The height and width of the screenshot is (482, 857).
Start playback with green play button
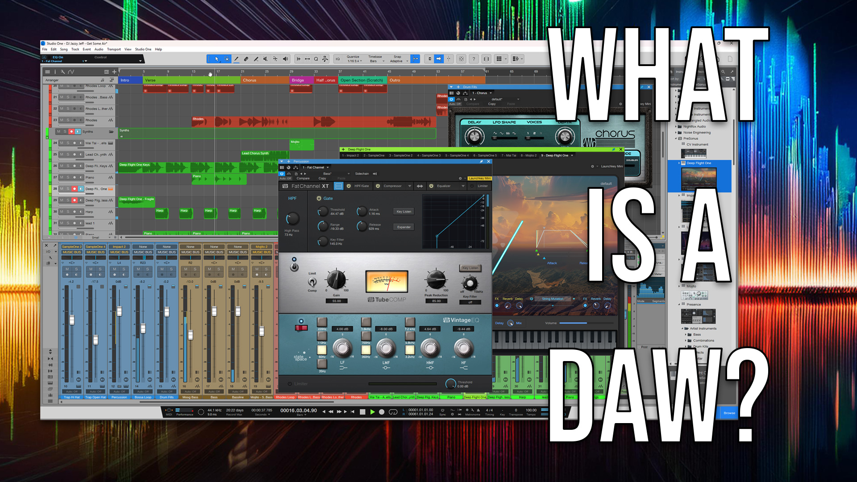click(372, 412)
